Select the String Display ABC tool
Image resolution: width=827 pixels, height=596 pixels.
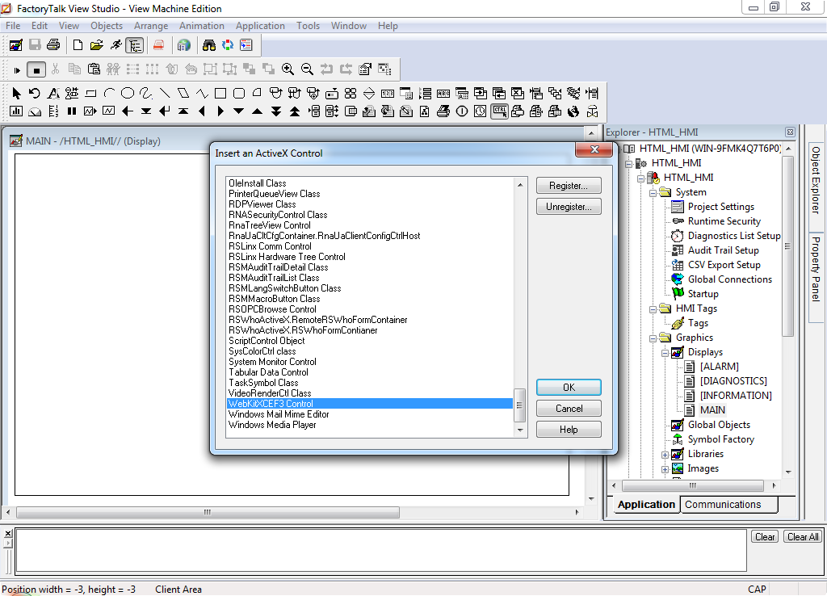coord(443,94)
